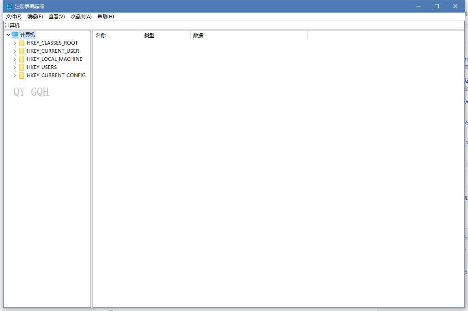The width and height of the screenshot is (468, 311).
Task: Select HKEY_CLASSES_ROOT label in tree
Action: click(x=52, y=43)
